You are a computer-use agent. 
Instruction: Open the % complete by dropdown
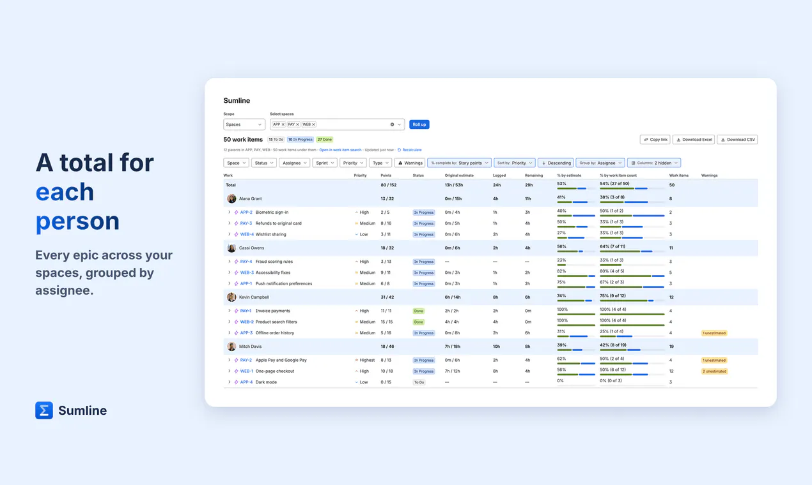pyautogui.click(x=460, y=163)
